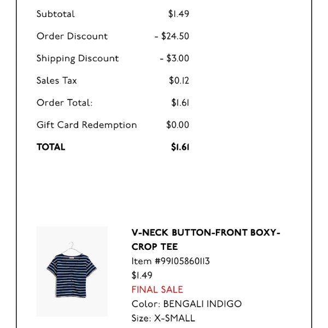Click the Order Discount label
Image resolution: width=328 pixels, height=328 pixels.
click(72, 36)
